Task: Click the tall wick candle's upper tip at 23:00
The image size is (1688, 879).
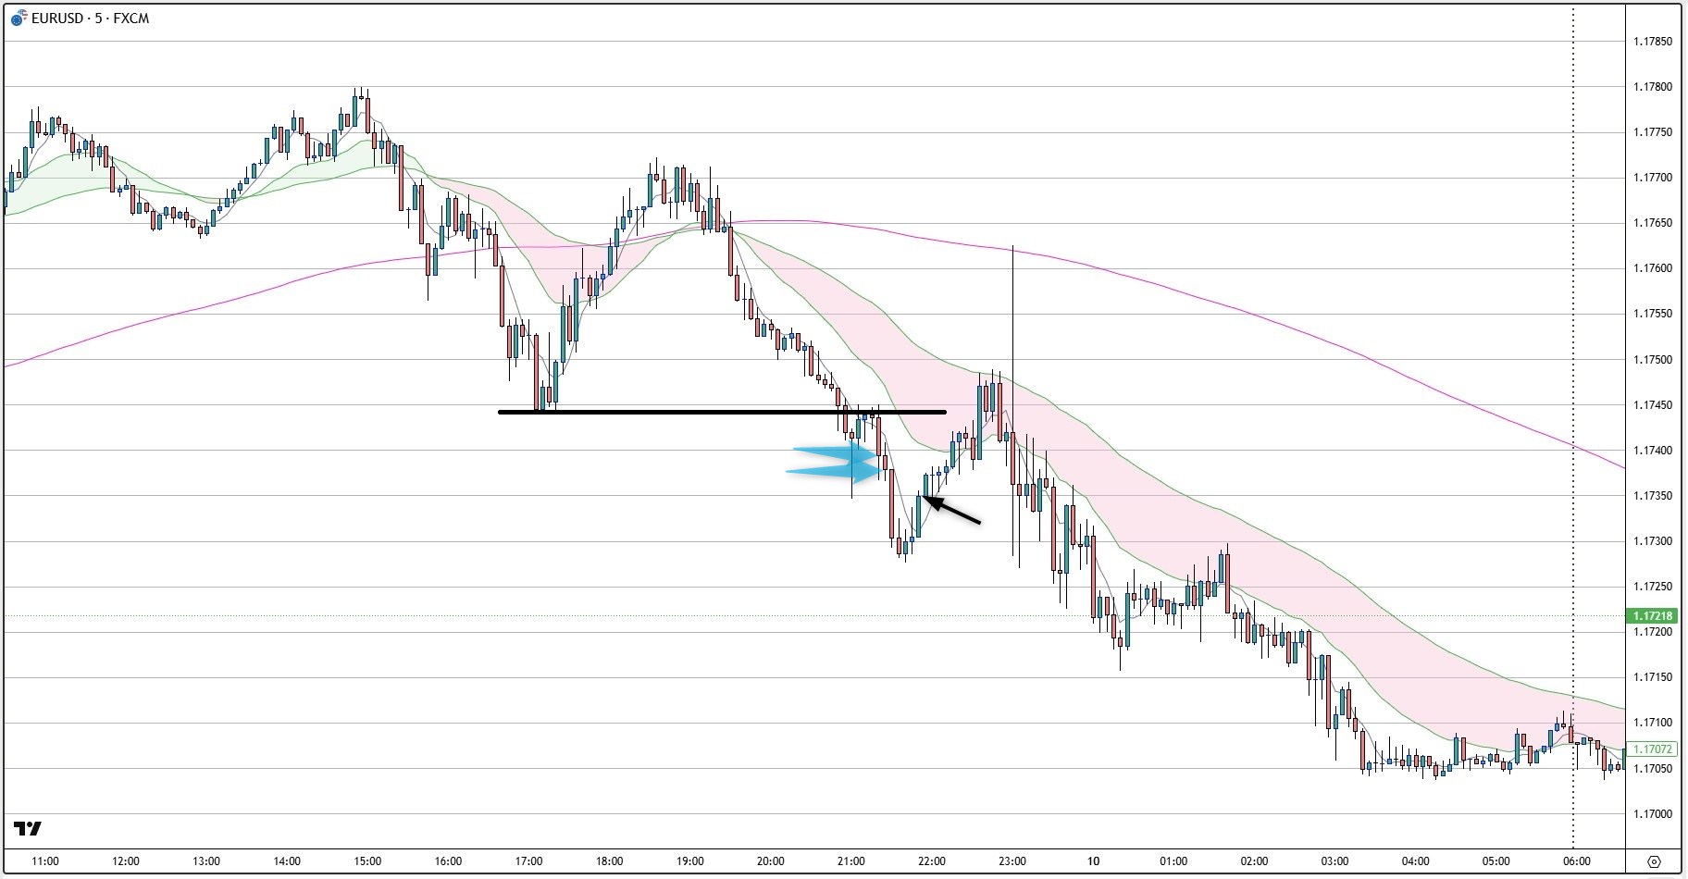Action: (x=1013, y=248)
